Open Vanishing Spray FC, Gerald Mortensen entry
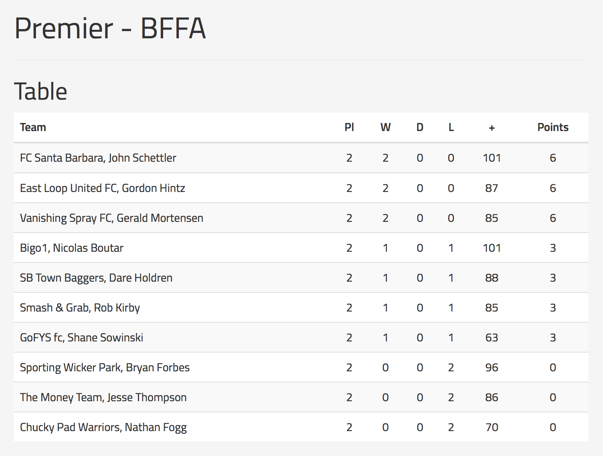Screen dimensions: 603x456 click(111, 218)
